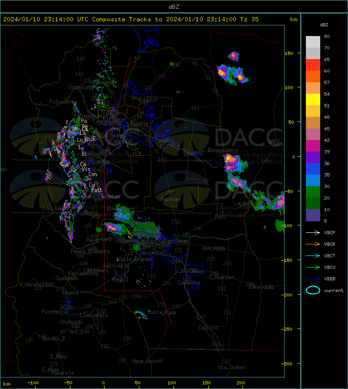Choose the green 20–30 dBZ swatch

tap(313, 192)
